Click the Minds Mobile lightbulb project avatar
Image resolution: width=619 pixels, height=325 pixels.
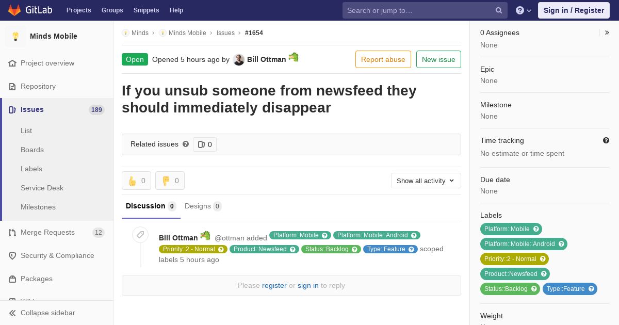click(x=15, y=36)
